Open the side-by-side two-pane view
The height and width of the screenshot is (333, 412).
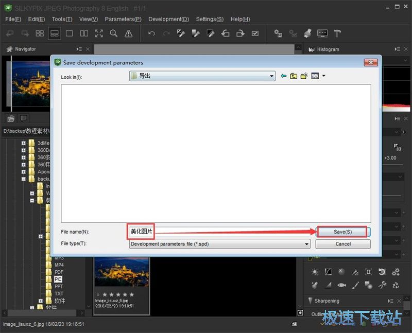point(84,33)
